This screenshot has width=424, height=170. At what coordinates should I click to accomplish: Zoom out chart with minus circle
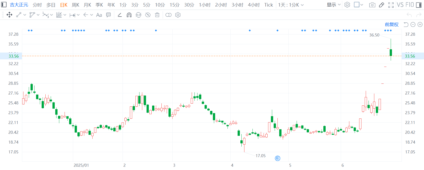[413, 24]
